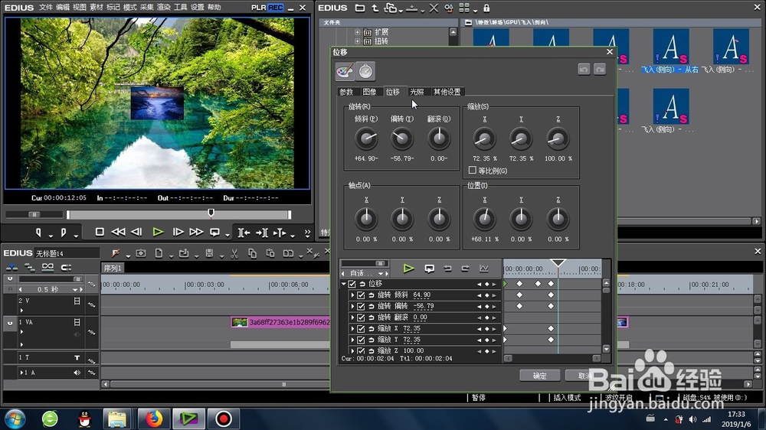Click the camera snapshot icon in timeline toolbar

[x=141, y=253]
